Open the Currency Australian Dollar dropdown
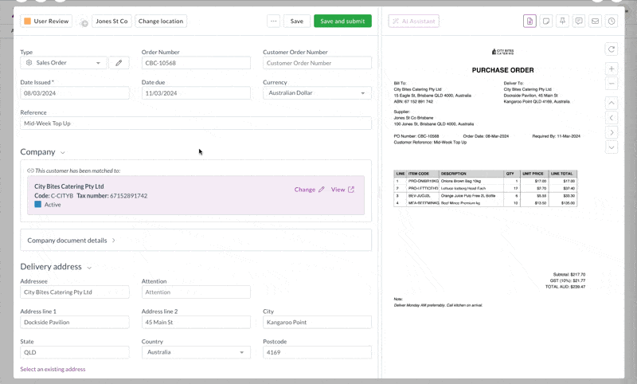 317,93
